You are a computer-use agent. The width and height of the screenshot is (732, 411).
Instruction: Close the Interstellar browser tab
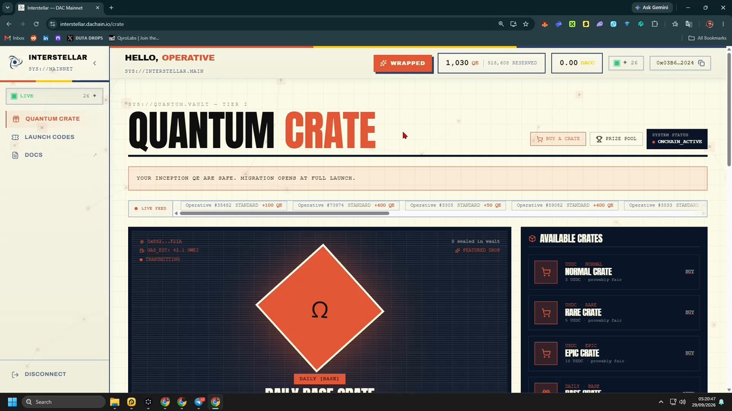tap(99, 8)
